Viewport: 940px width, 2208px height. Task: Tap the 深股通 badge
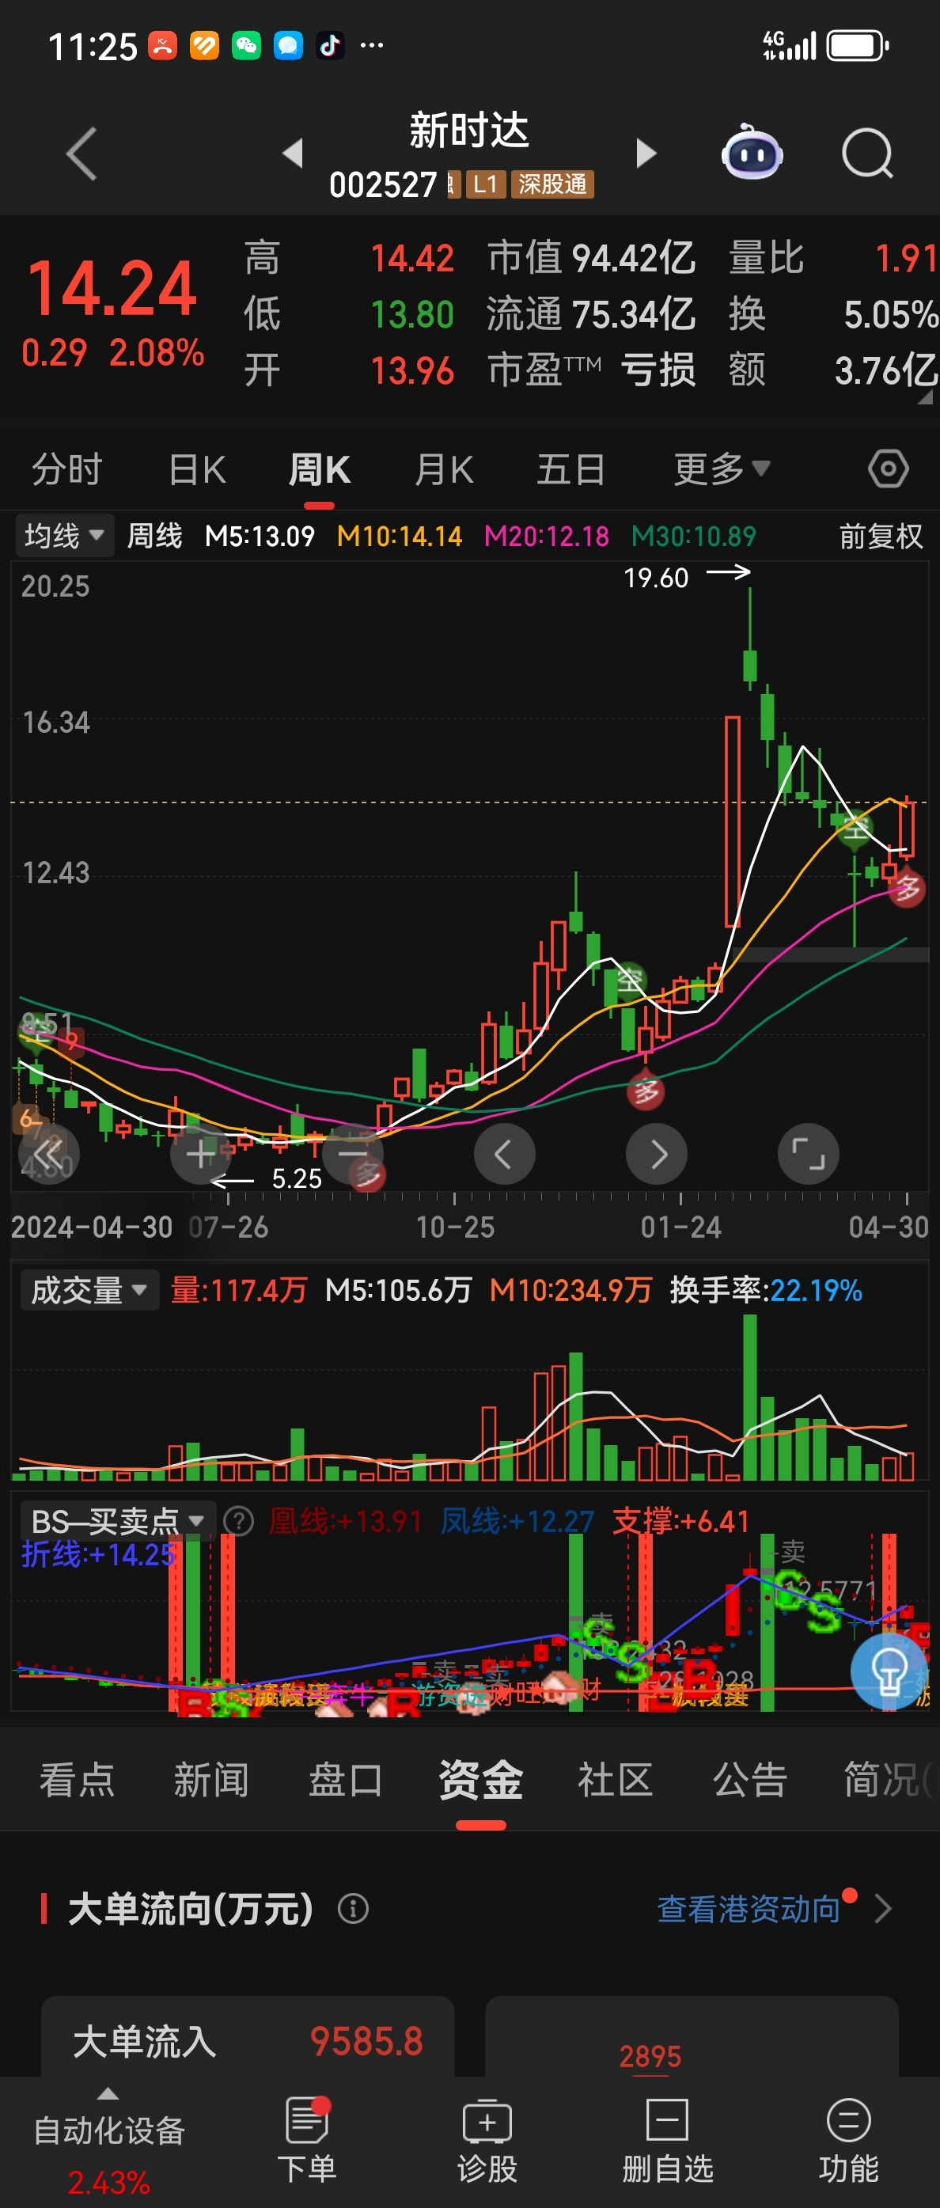coord(551,184)
